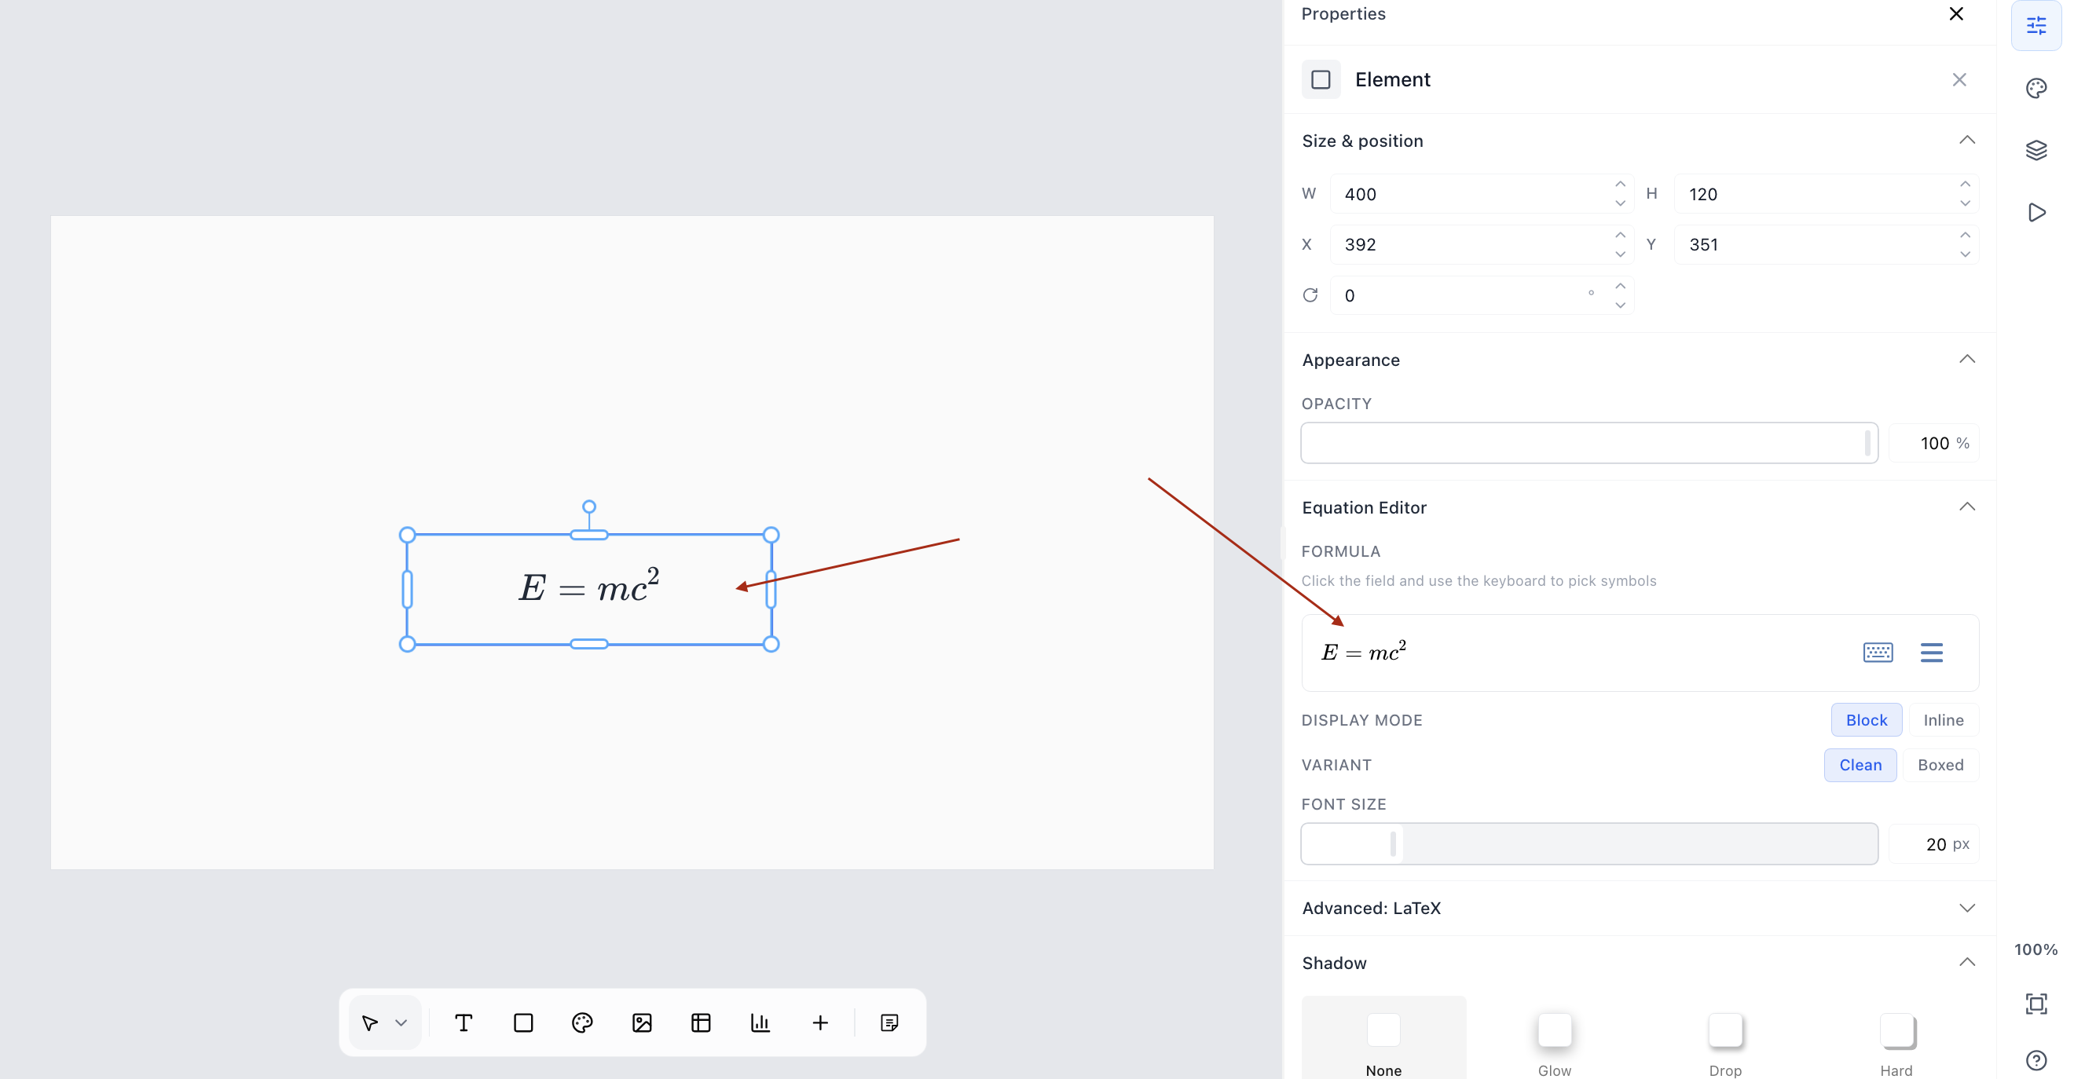
Task: Open the help question mark icon
Action: [2036, 1060]
